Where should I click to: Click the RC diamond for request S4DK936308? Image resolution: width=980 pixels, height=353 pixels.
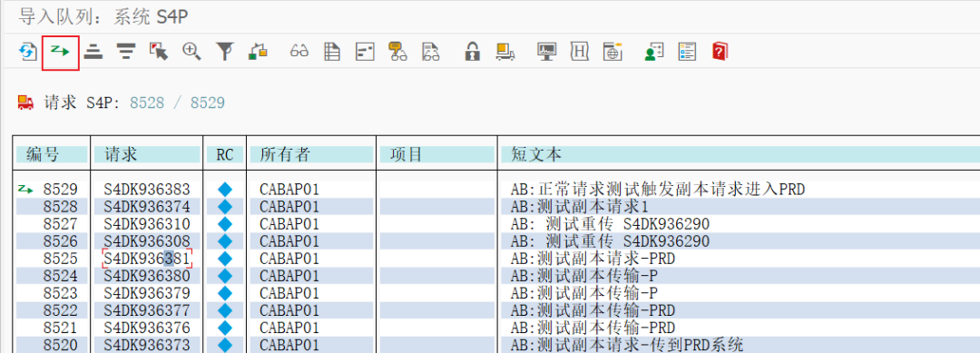point(225,241)
